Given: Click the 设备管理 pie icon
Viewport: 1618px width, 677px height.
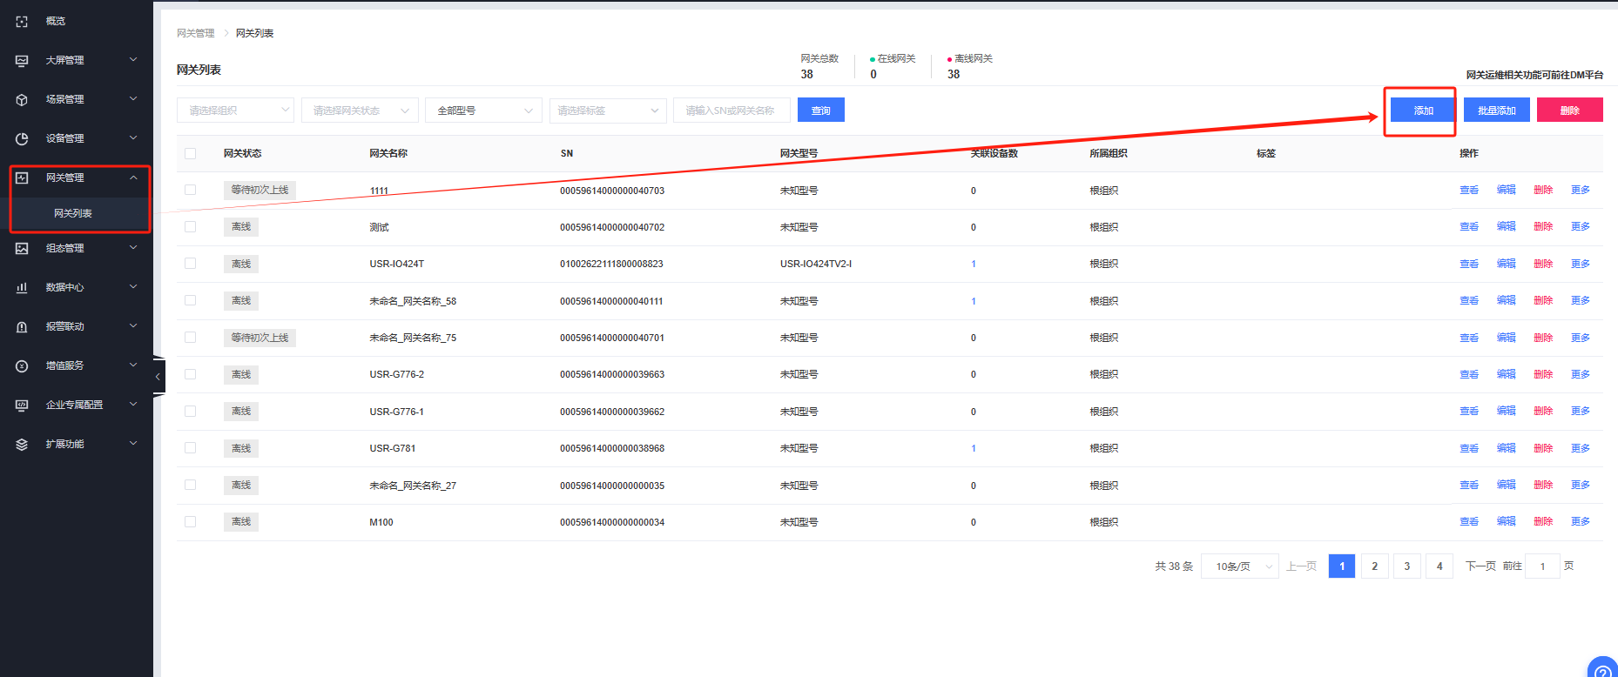Looking at the screenshot, I should [22, 138].
